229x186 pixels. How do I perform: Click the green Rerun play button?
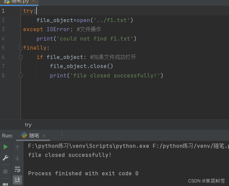point(5,147)
